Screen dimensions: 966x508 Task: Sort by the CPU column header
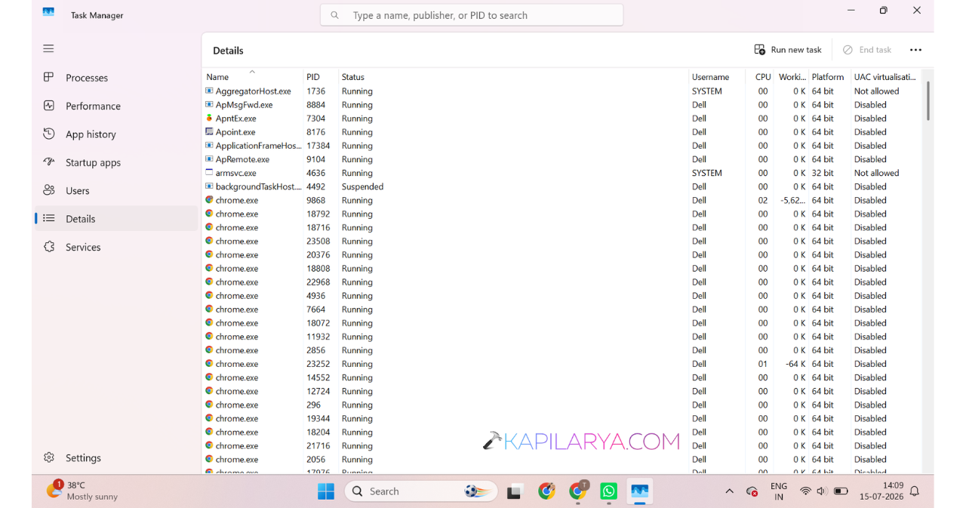click(x=761, y=77)
